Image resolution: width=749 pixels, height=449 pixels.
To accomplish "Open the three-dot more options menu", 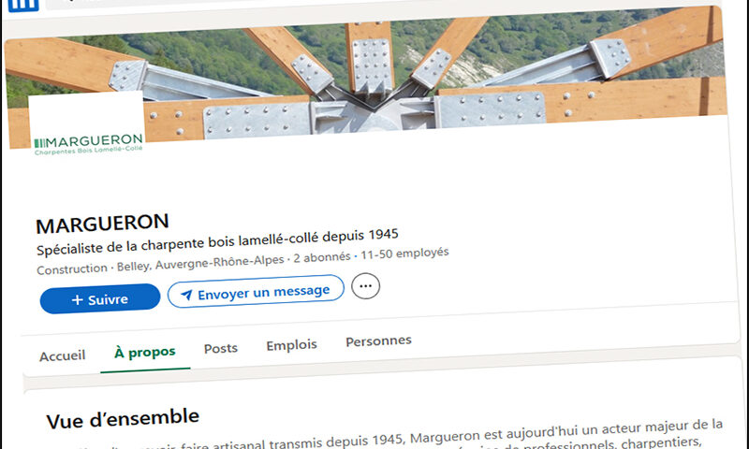I will click(x=365, y=286).
